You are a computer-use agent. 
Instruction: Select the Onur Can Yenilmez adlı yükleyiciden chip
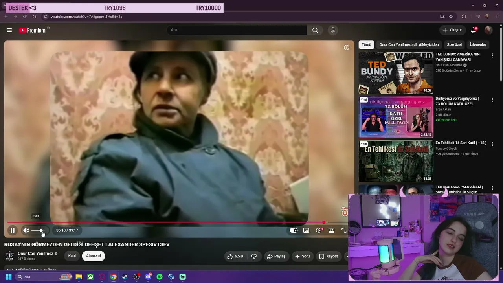click(409, 44)
